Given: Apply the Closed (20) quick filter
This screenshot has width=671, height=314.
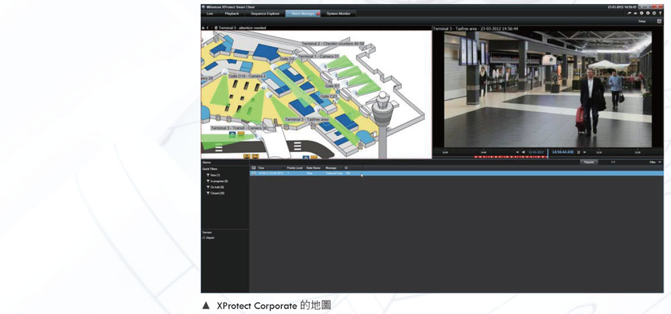Looking at the screenshot, I should [x=215, y=193].
